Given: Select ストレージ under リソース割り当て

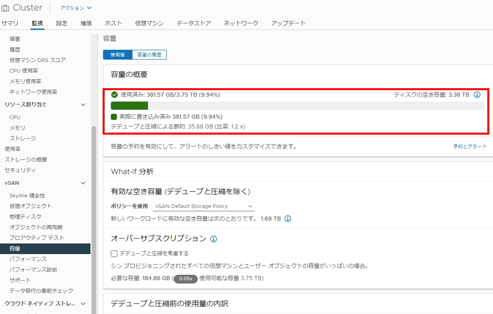Looking at the screenshot, I should click(23, 139).
